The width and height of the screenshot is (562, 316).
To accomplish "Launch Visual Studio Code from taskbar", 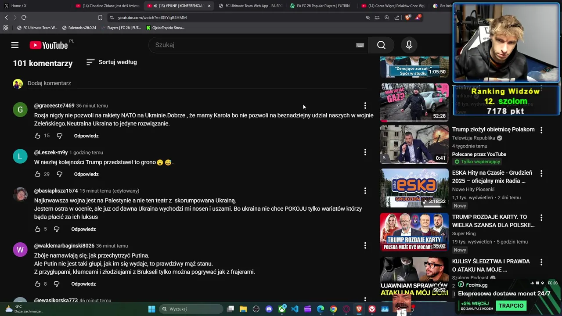I will [295, 309].
